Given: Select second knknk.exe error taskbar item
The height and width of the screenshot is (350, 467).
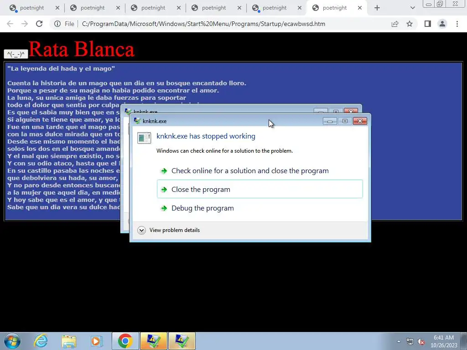Looking at the screenshot, I should pos(182,341).
